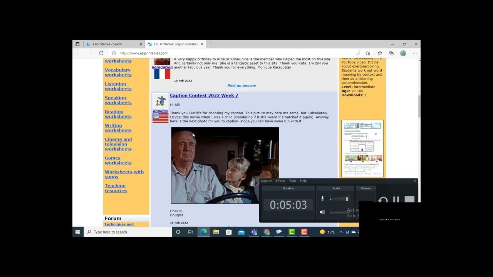Reload the current page
The image size is (493, 277).
tap(101, 53)
